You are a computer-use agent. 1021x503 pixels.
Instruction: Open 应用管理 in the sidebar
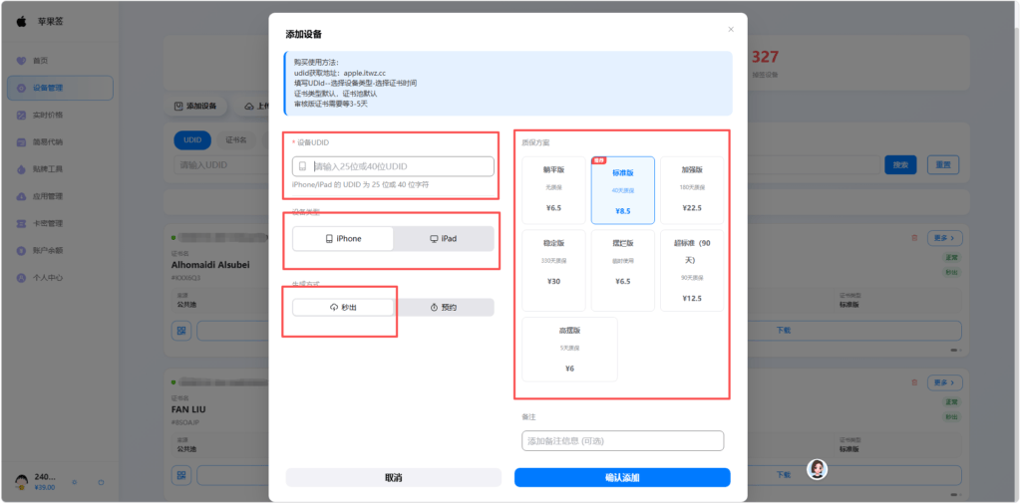click(60, 196)
